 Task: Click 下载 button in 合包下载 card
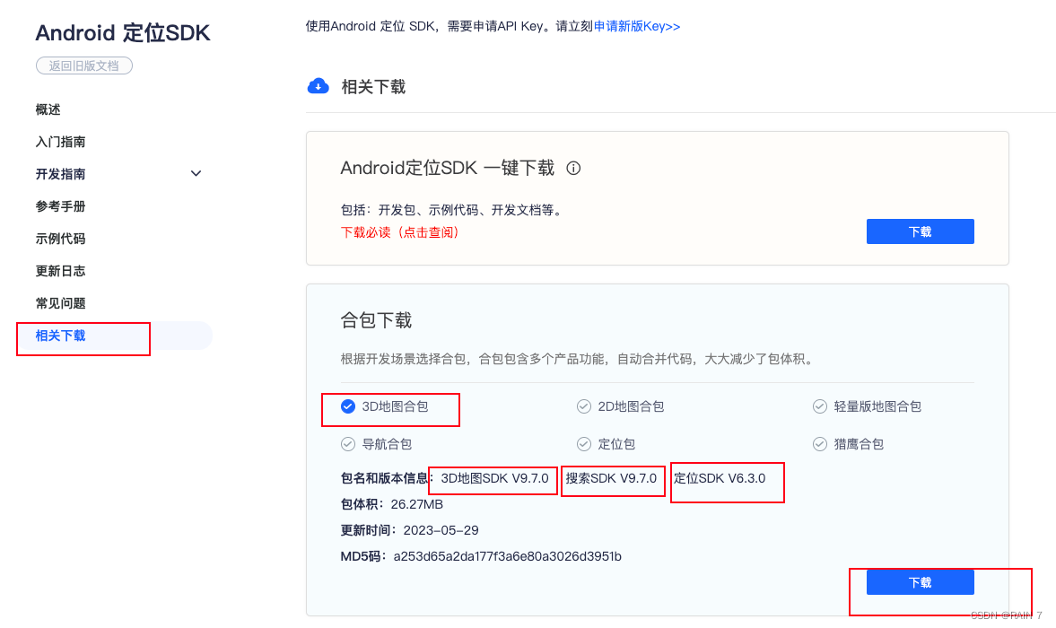tap(920, 582)
